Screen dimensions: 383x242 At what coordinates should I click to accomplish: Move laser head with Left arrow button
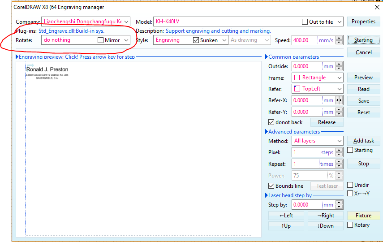[286, 216]
